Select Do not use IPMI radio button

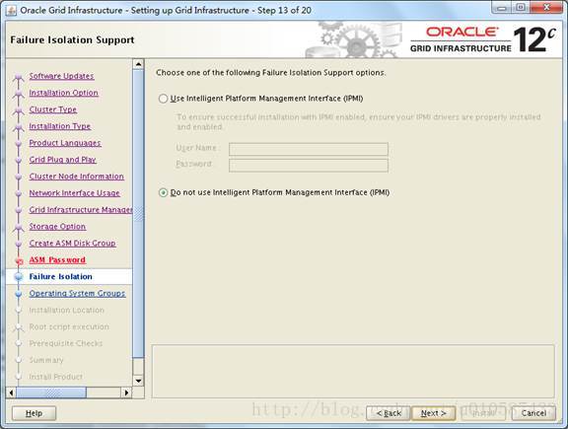163,192
